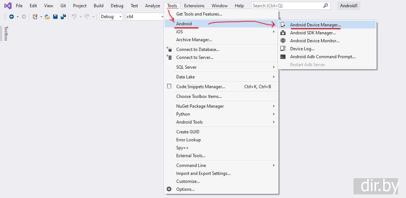Click the Connect to Database icon
The width and height of the screenshot is (406, 198).
169,49
